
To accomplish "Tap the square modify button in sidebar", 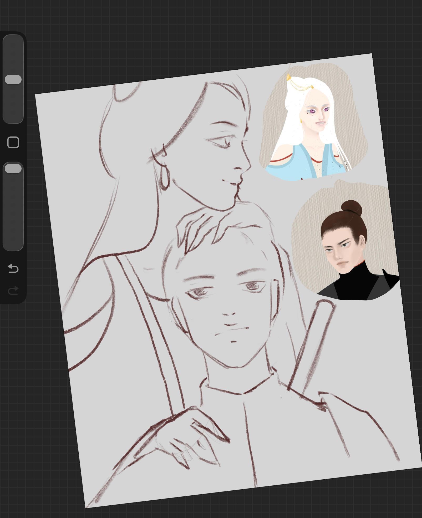I will [x=13, y=143].
